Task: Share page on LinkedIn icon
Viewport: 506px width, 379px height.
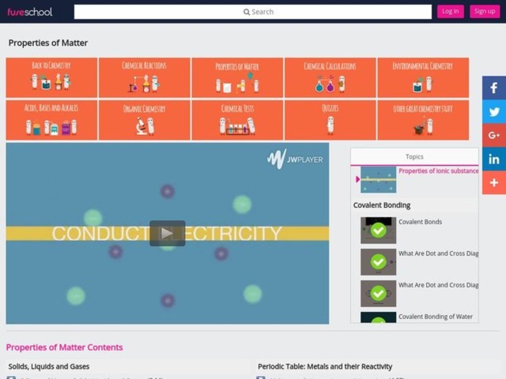Action: (494, 159)
